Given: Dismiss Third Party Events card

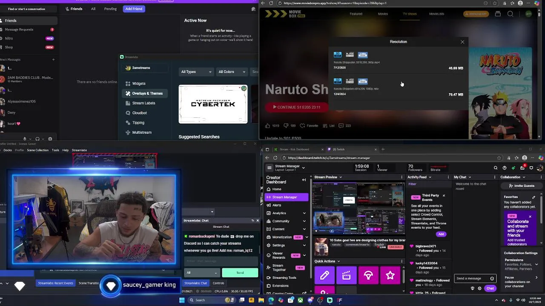Looking at the screenshot, I should coord(444,196).
